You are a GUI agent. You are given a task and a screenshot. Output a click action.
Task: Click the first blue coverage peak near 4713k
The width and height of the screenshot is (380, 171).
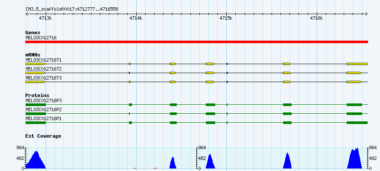tap(36, 161)
